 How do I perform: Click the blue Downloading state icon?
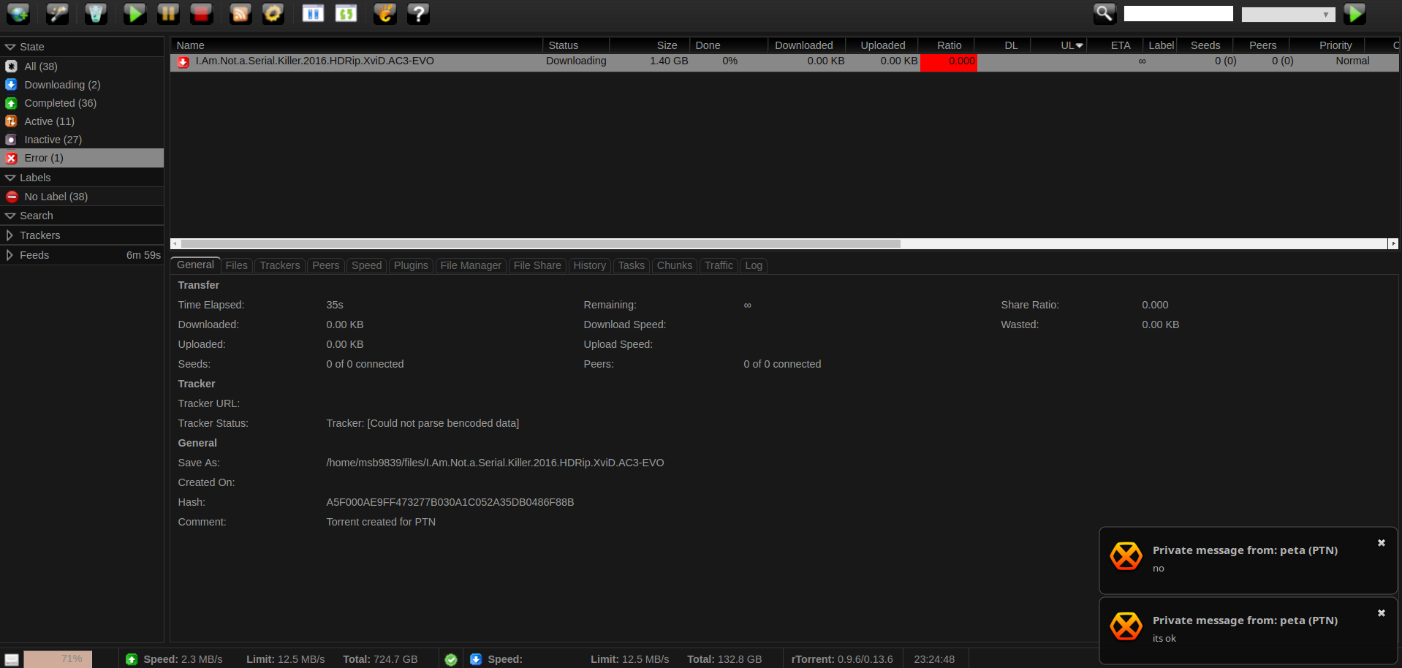pos(11,85)
